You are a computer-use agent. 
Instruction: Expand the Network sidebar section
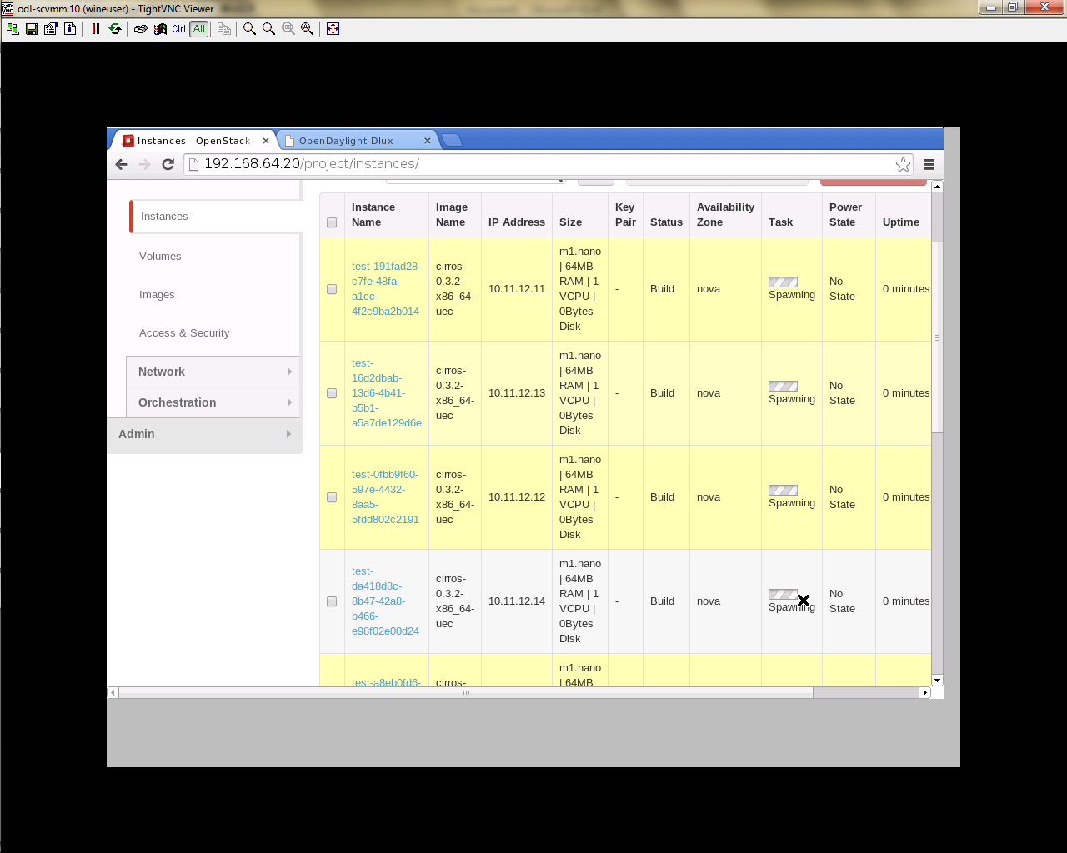[x=213, y=372]
